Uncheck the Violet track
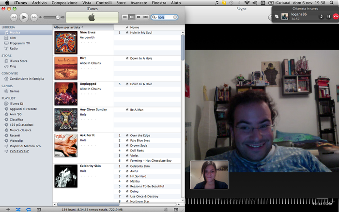 127,155
